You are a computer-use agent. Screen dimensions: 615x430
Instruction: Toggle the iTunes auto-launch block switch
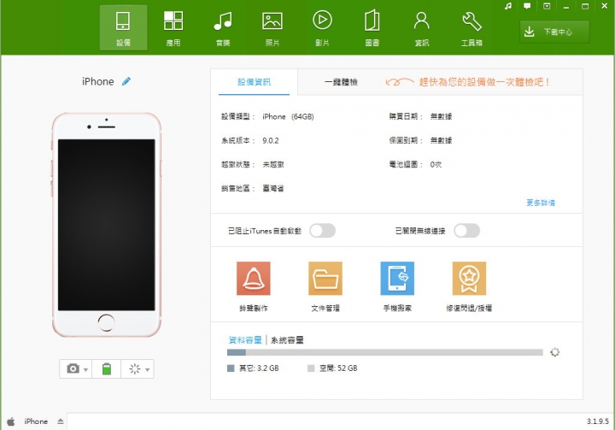[x=322, y=231]
